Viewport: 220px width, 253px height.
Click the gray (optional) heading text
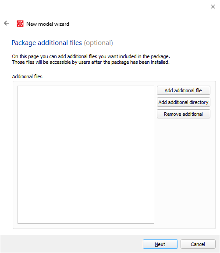98,43
